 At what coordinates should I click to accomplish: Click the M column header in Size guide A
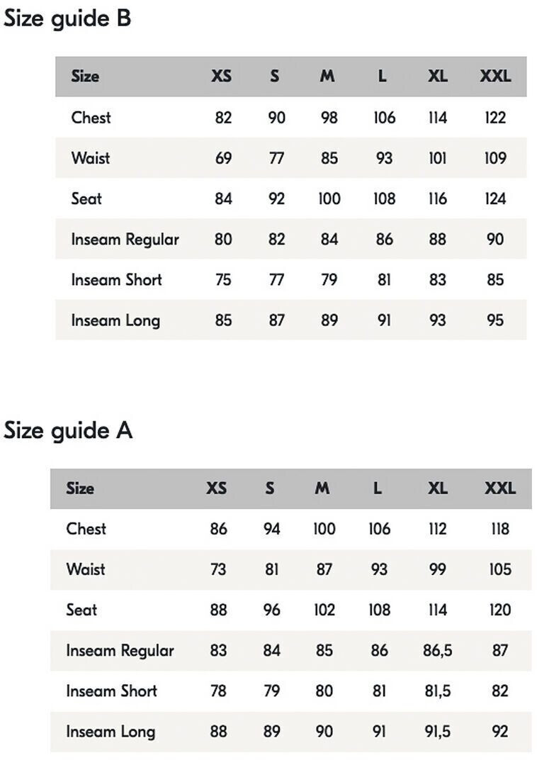[x=322, y=488]
